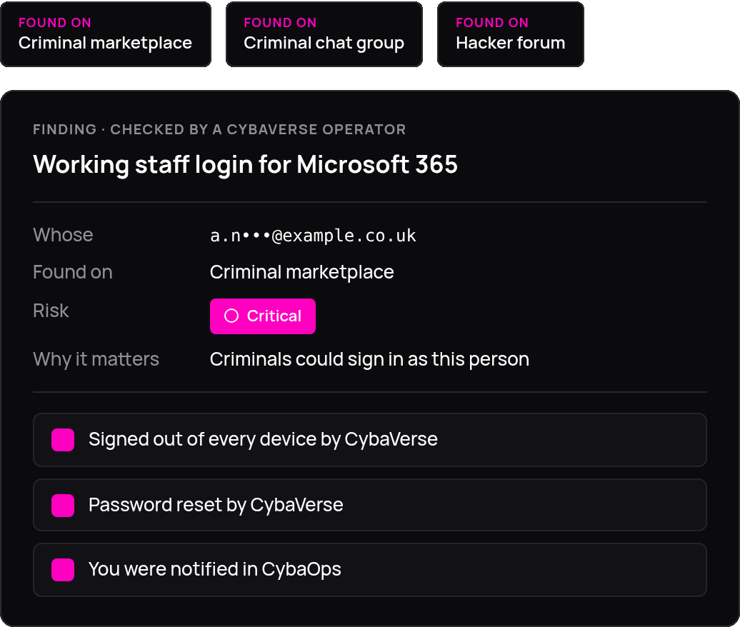Image resolution: width=740 pixels, height=627 pixels.
Task: Open the Criminal chat group source card
Action: [324, 34]
